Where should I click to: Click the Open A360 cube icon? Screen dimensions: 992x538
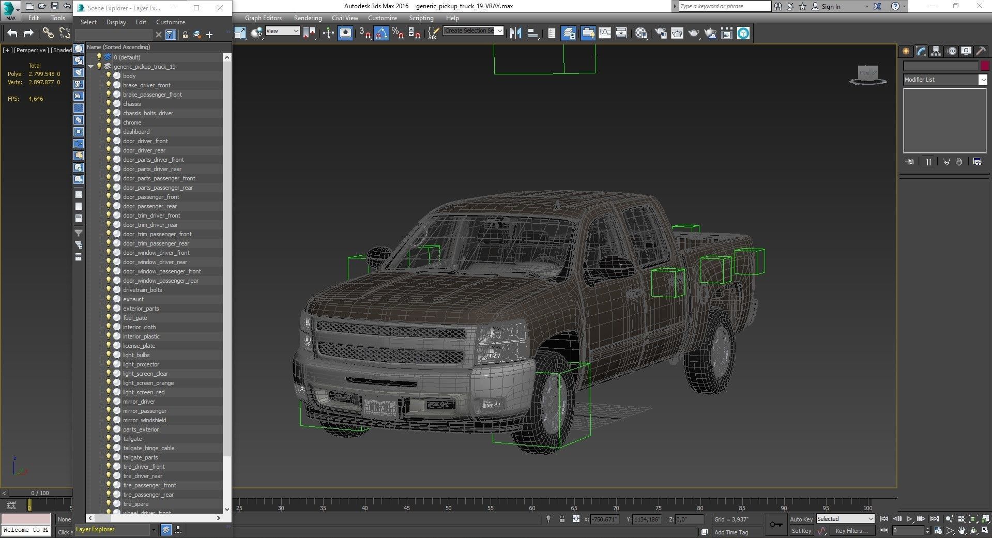pyautogui.click(x=743, y=33)
